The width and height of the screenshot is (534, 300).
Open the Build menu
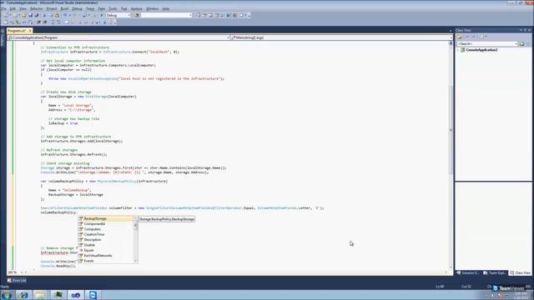pyautogui.click(x=64, y=8)
